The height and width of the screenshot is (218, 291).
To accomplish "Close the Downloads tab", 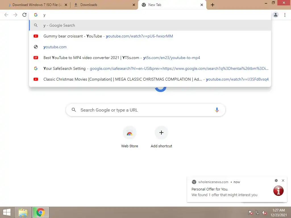I will pyautogui.click(x=134, y=5).
